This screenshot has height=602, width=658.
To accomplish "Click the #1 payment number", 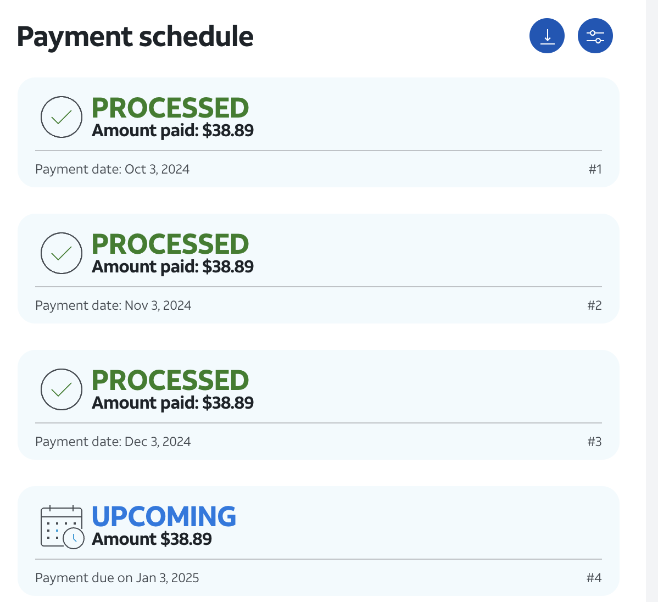I will pos(595,169).
